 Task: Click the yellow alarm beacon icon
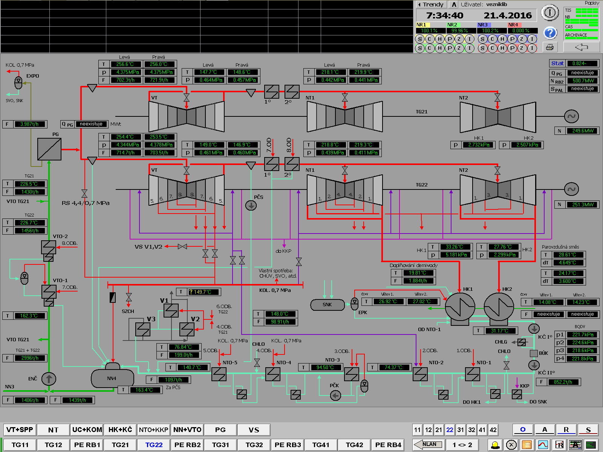tap(495, 445)
